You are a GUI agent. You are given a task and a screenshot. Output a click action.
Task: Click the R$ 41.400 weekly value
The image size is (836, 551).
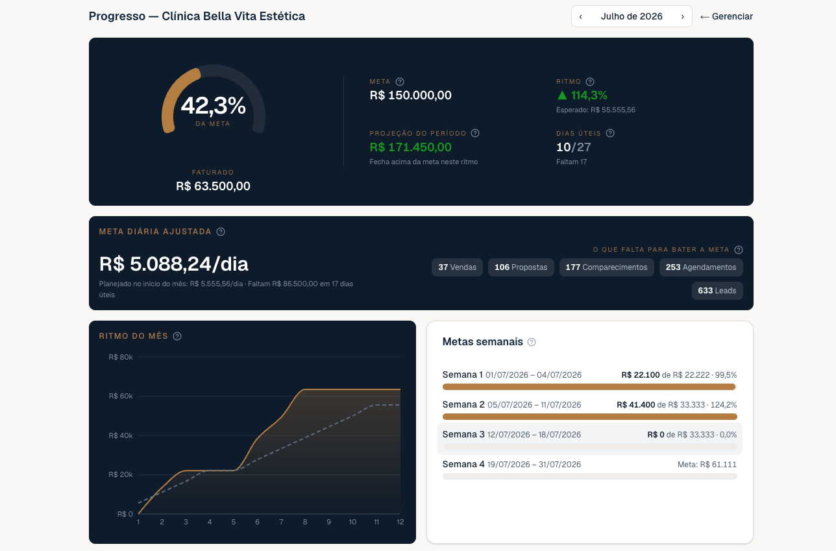636,404
